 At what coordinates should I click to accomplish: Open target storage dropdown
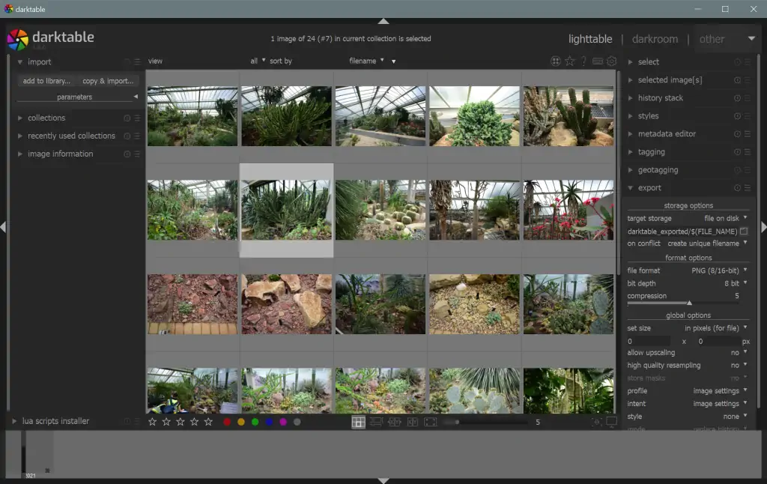pos(688,218)
